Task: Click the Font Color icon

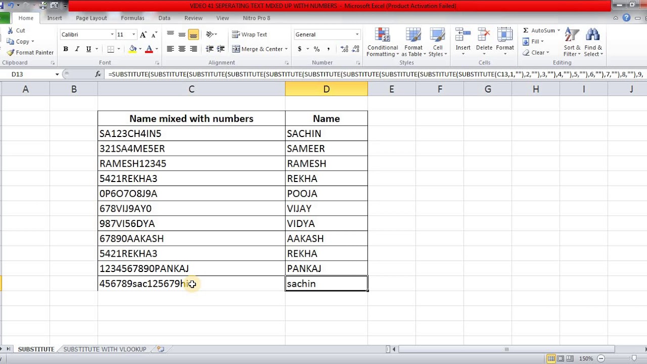Action: tap(149, 49)
